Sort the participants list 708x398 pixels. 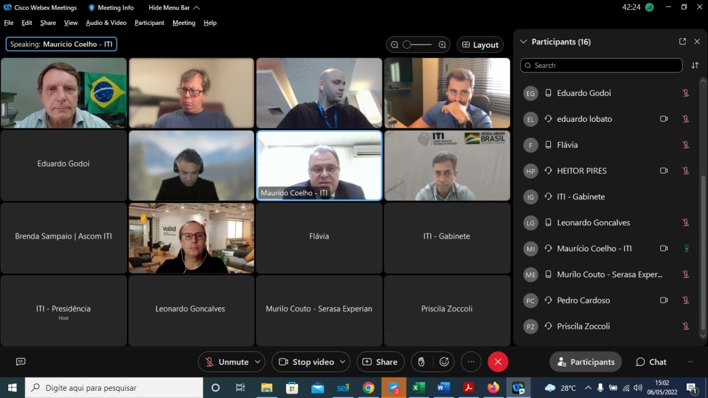[x=695, y=65]
